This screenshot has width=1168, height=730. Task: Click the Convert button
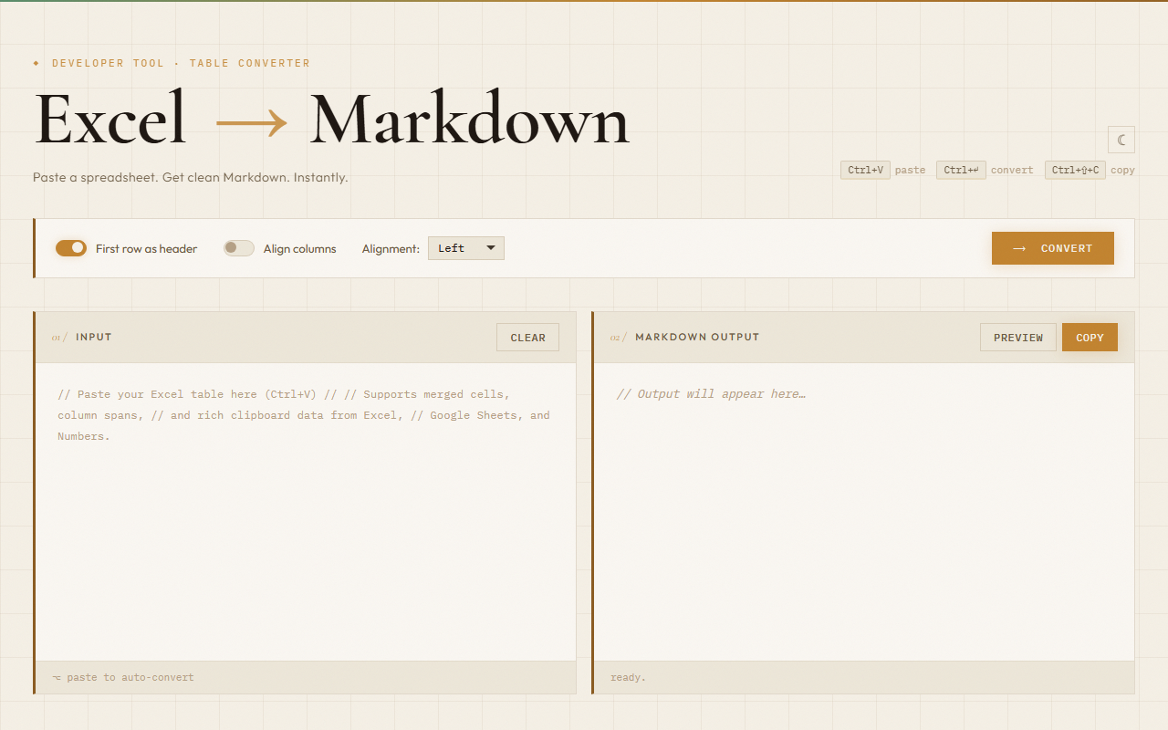click(1053, 248)
